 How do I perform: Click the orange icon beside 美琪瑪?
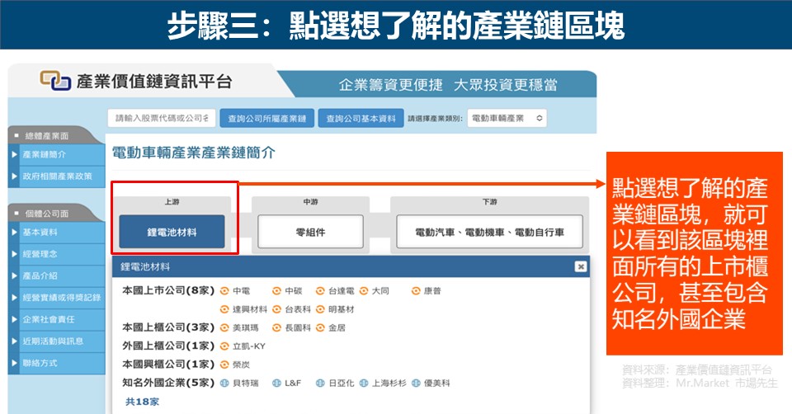point(224,327)
